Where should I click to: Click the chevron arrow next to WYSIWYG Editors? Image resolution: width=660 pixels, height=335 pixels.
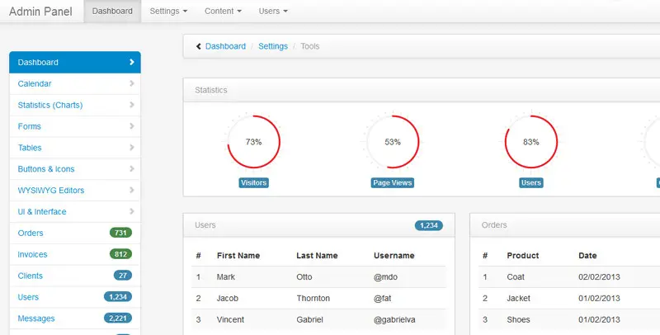[132, 191]
